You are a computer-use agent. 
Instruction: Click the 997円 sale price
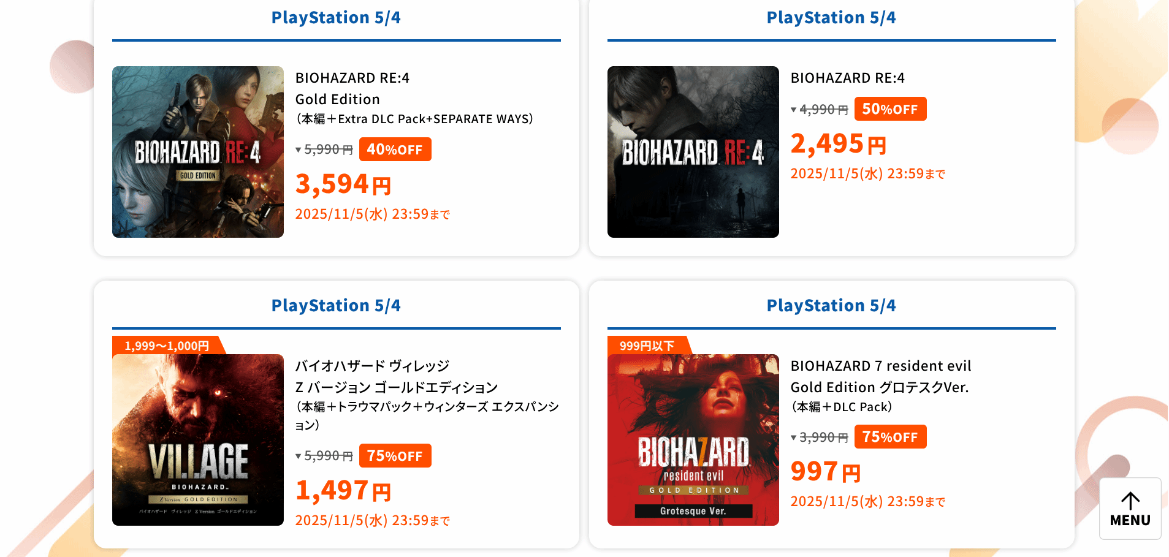825,472
